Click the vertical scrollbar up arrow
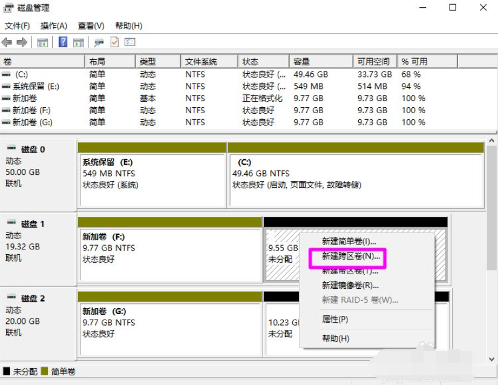Screen dimensions: 498x385 click(x=491, y=142)
